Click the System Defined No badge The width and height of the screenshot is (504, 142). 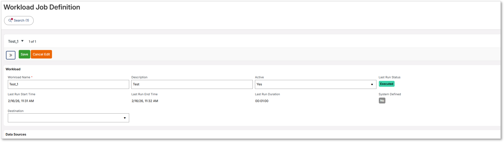(382, 100)
